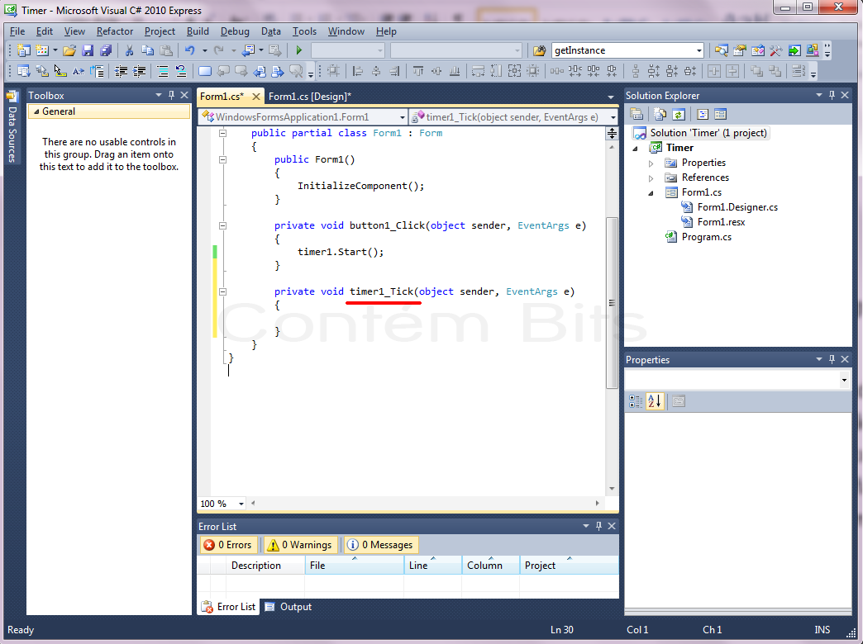
Task: Sort properties alphabetically with the A-Z icon
Action: click(655, 401)
